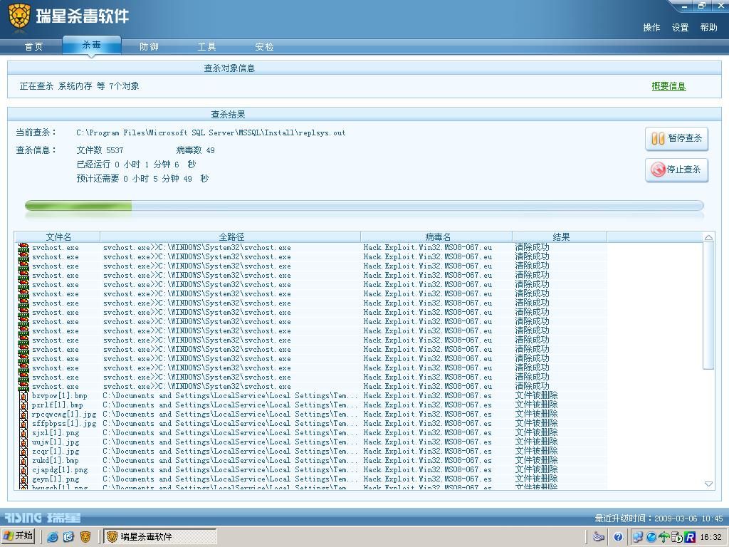Click the Rising lion logo in title bar
This screenshot has width=729, height=547.
click(19, 16)
